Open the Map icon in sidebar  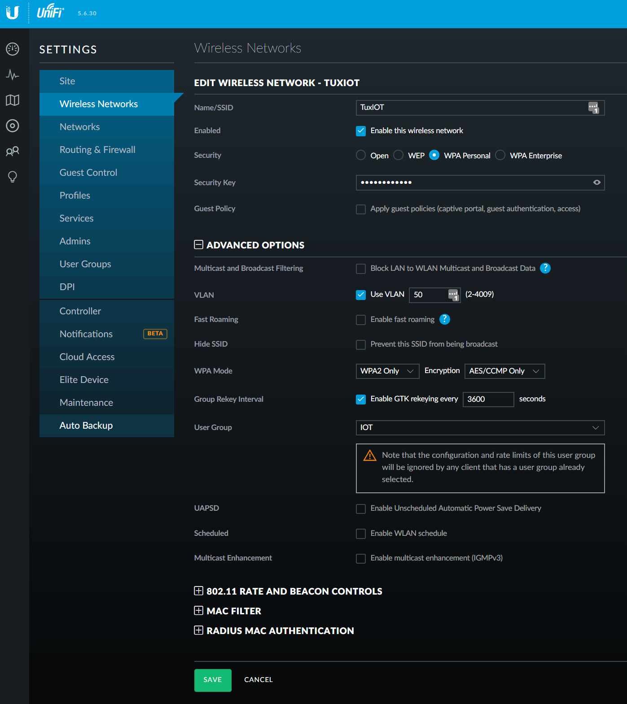(13, 100)
